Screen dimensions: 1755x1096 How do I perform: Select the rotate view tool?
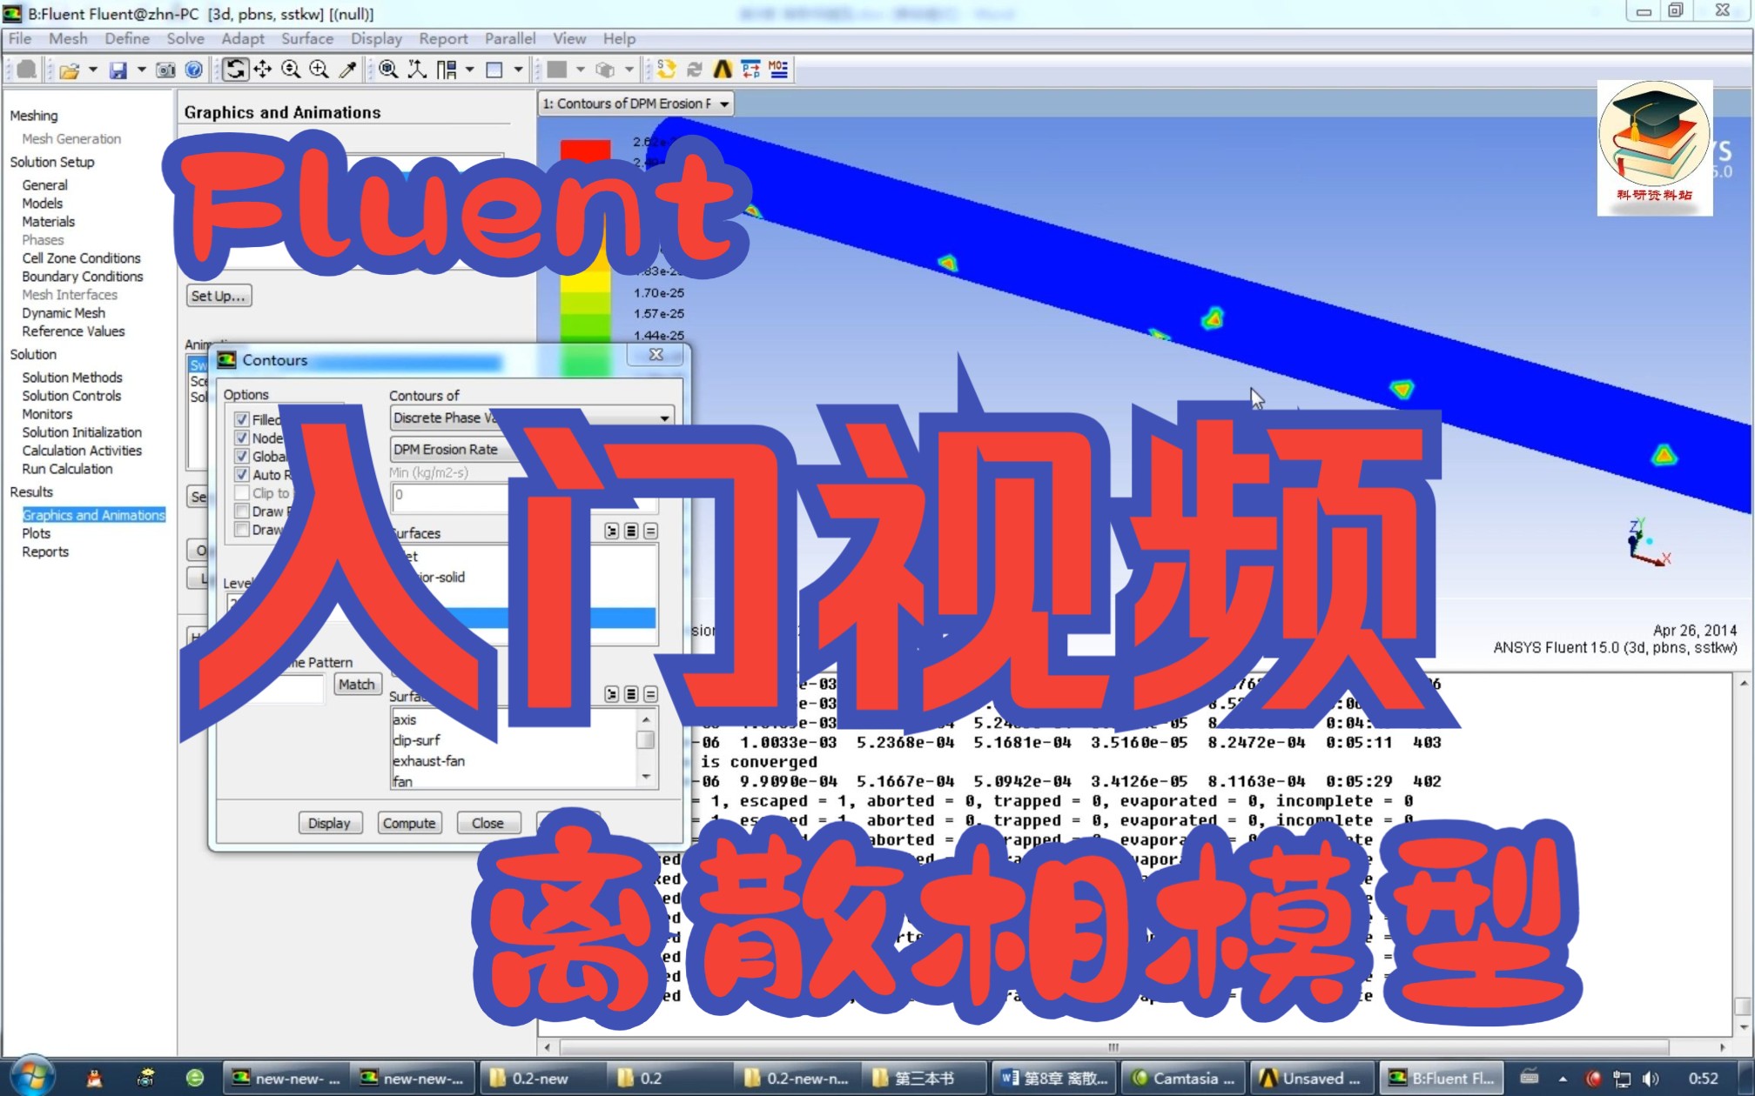click(x=236, y=69)
